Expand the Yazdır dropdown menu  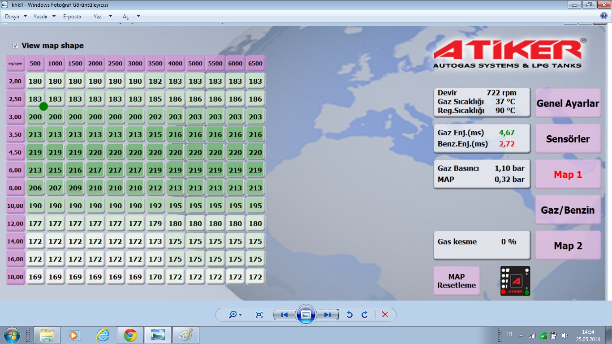tap(44, 16)
